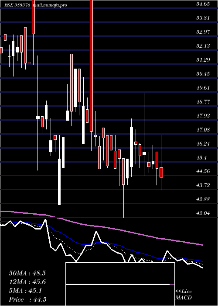Click the 48.77 price axis label
The width and height of the screenshot is (218, 306).
coord(203,102)
